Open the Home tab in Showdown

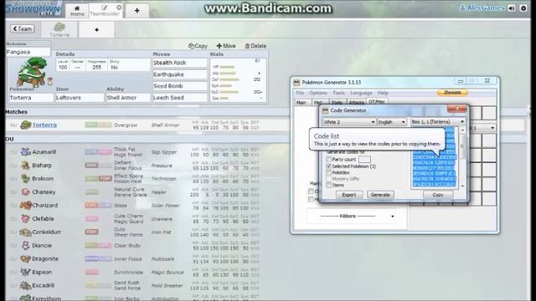77,11
